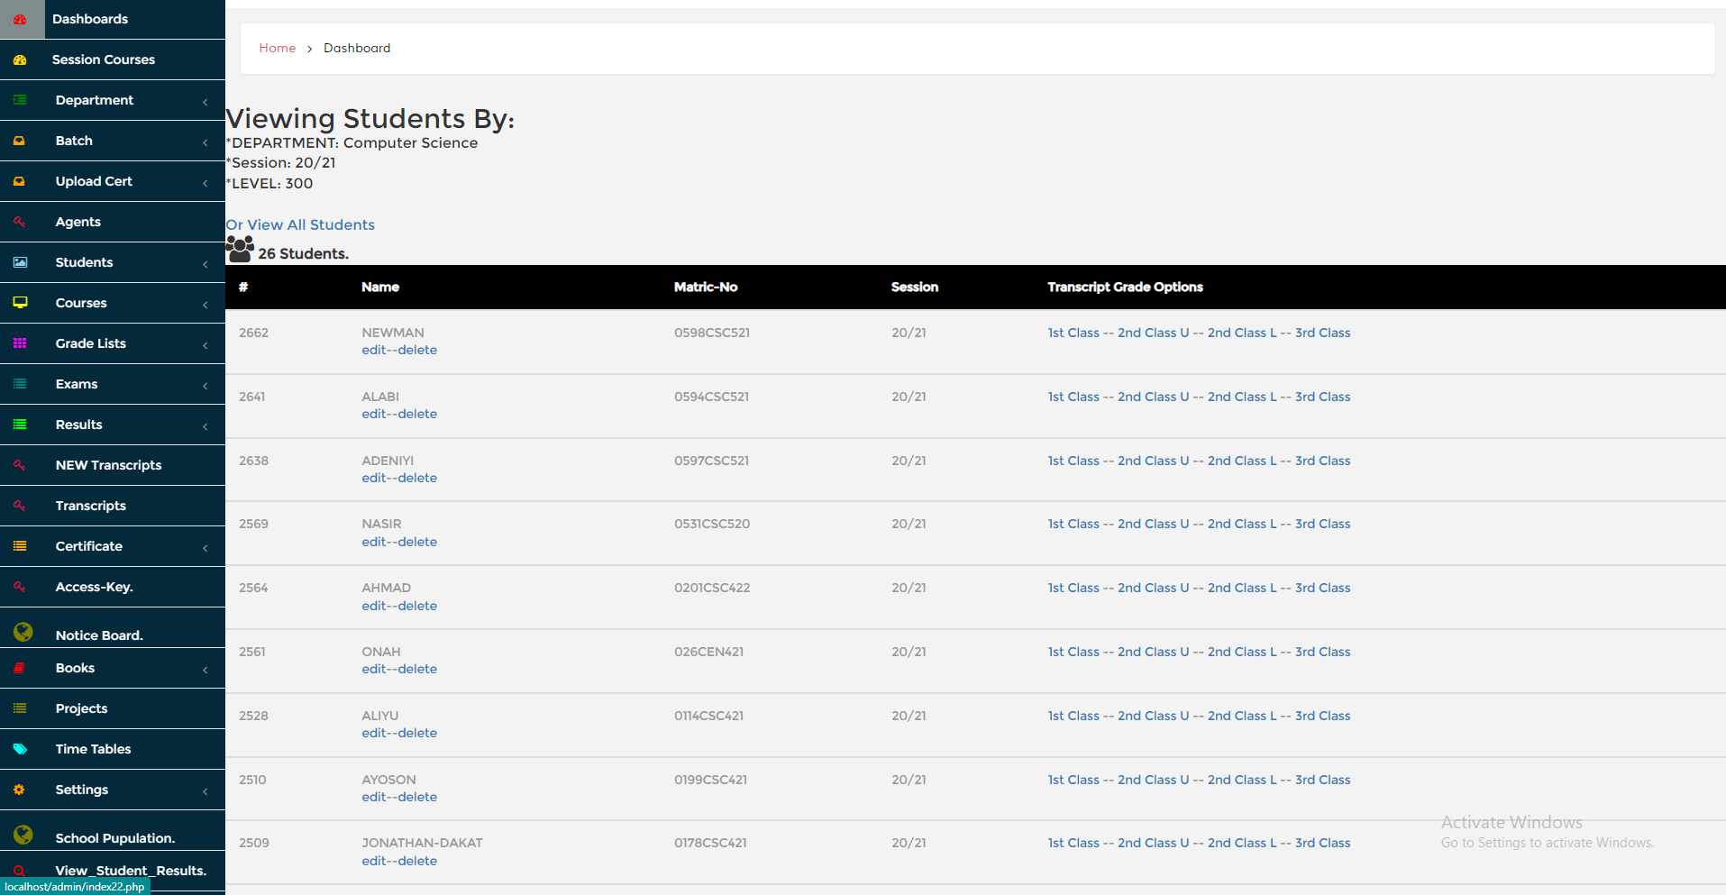Click the Students picture icon in sidebar
1726x895 pixels.
[20, 262]
